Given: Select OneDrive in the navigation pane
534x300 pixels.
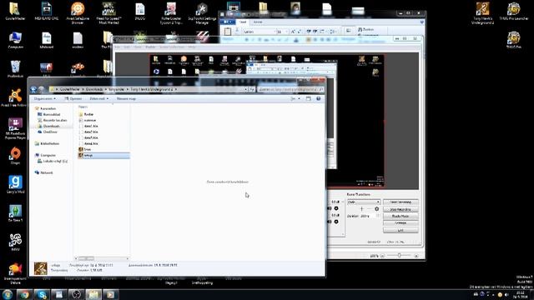Looking at the screenshot, I should click(x=50, y=132).
